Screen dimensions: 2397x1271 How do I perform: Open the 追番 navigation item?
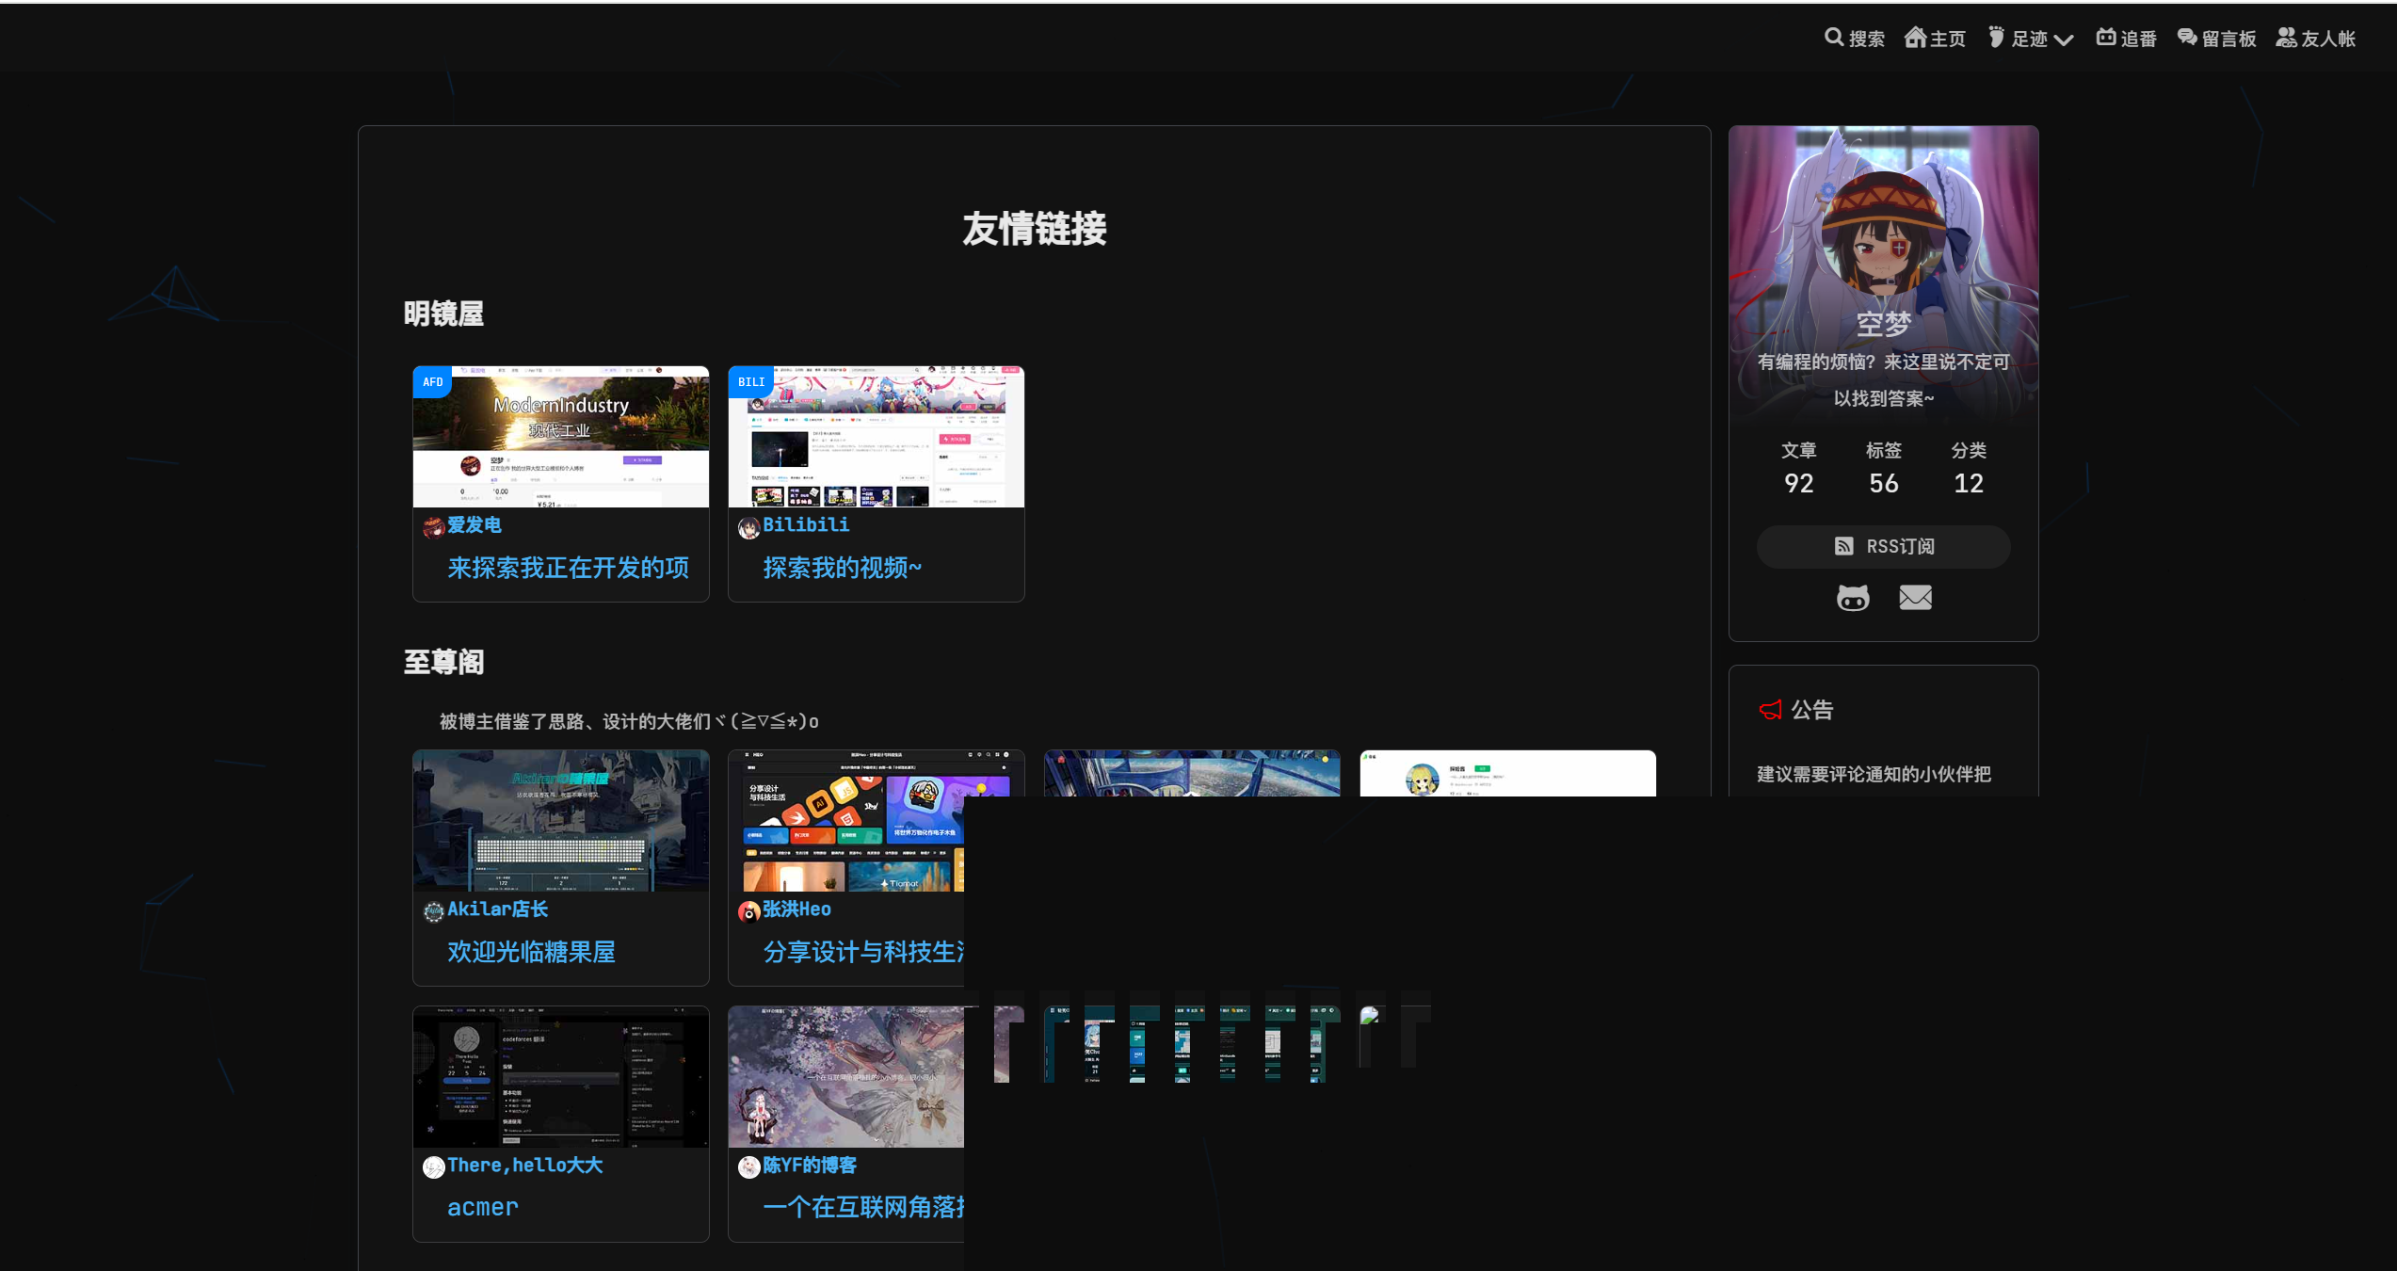(x=2127, y=38)
